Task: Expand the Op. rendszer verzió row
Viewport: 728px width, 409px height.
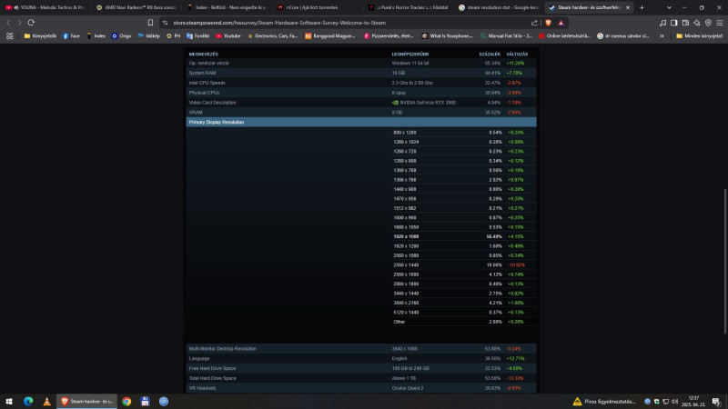Action: pos(361,63)
